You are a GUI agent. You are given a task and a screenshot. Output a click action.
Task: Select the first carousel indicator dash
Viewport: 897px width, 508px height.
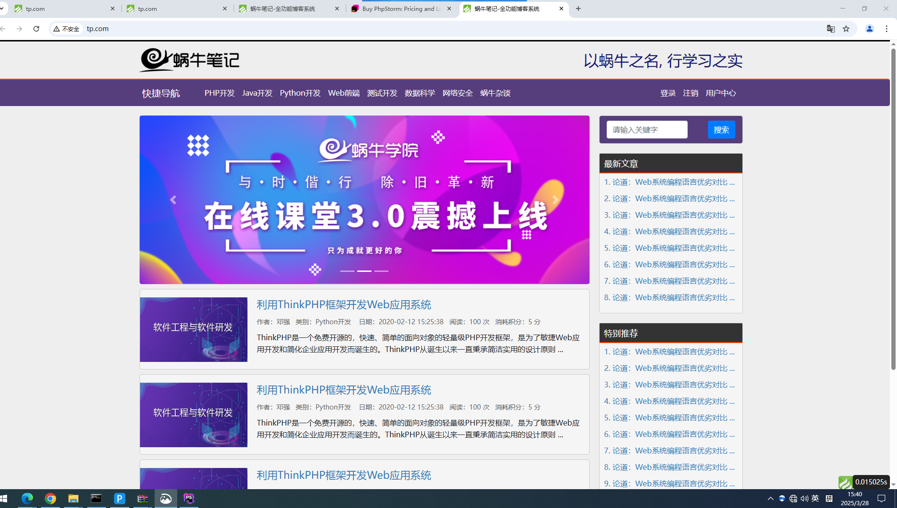[347, 271]
